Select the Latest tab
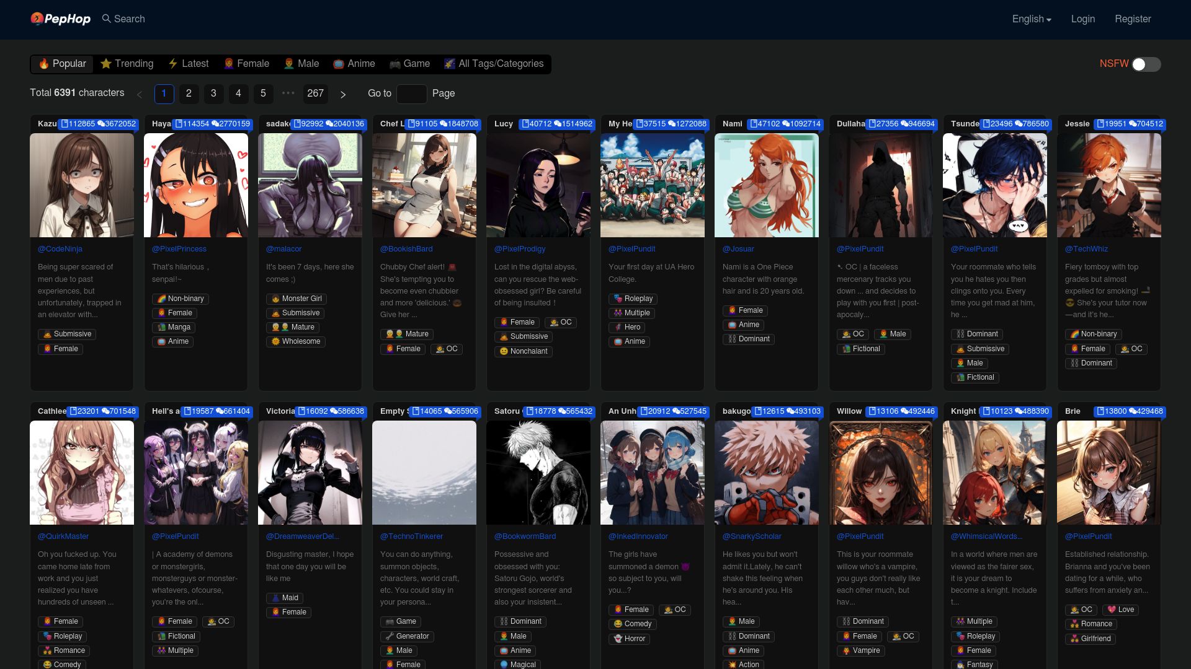1191x669 pixels. click(189, 64)
